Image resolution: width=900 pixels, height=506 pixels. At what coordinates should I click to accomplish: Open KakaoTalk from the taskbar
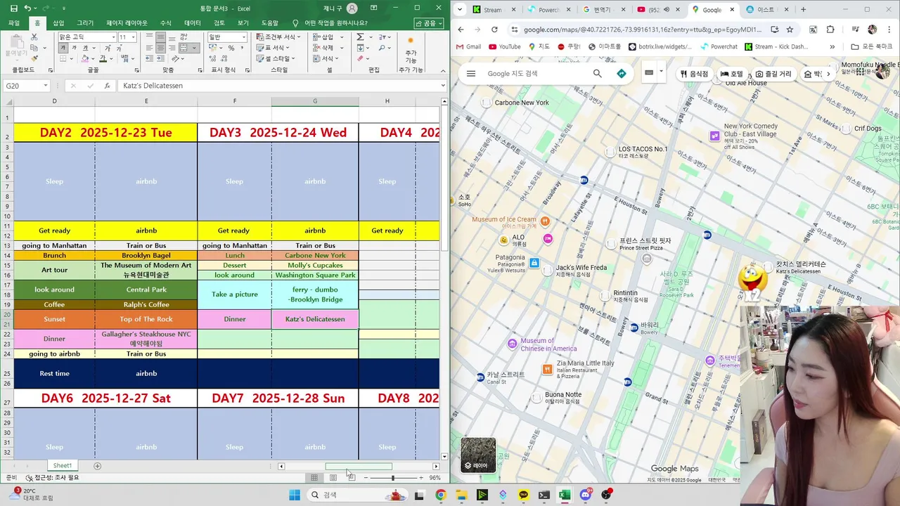(523, 495)
